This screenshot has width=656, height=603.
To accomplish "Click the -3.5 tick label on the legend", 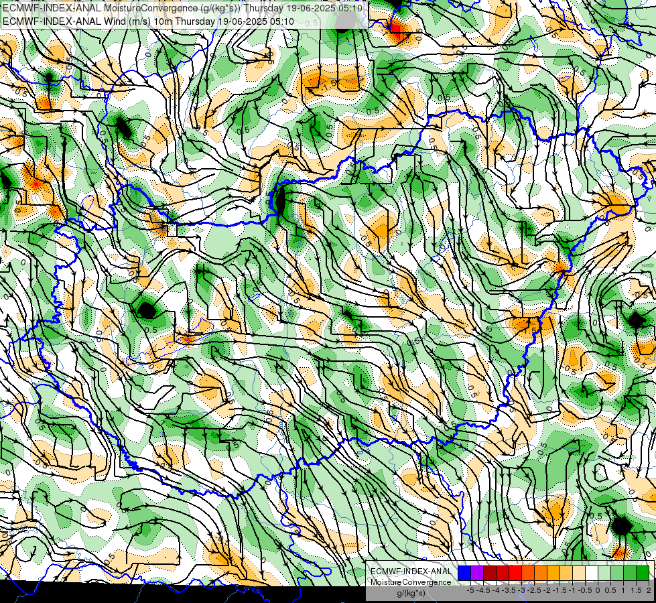I will coord(509,590).
